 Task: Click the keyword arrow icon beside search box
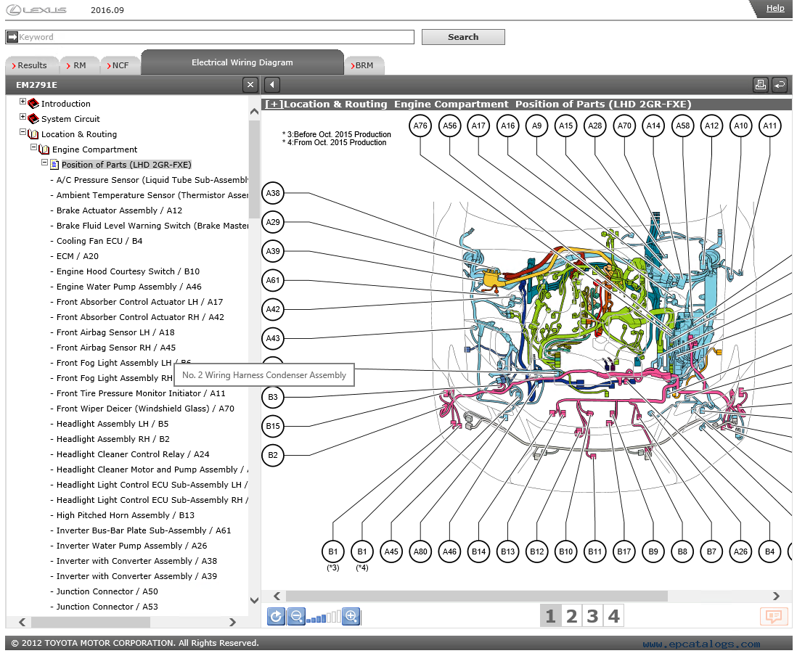pyautogui.click(x=12, y=37)
